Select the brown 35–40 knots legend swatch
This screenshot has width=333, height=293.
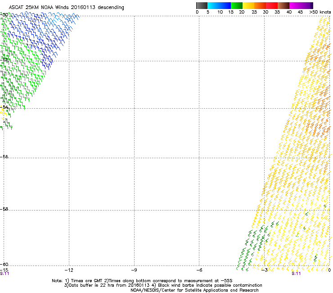click(283, 5)
